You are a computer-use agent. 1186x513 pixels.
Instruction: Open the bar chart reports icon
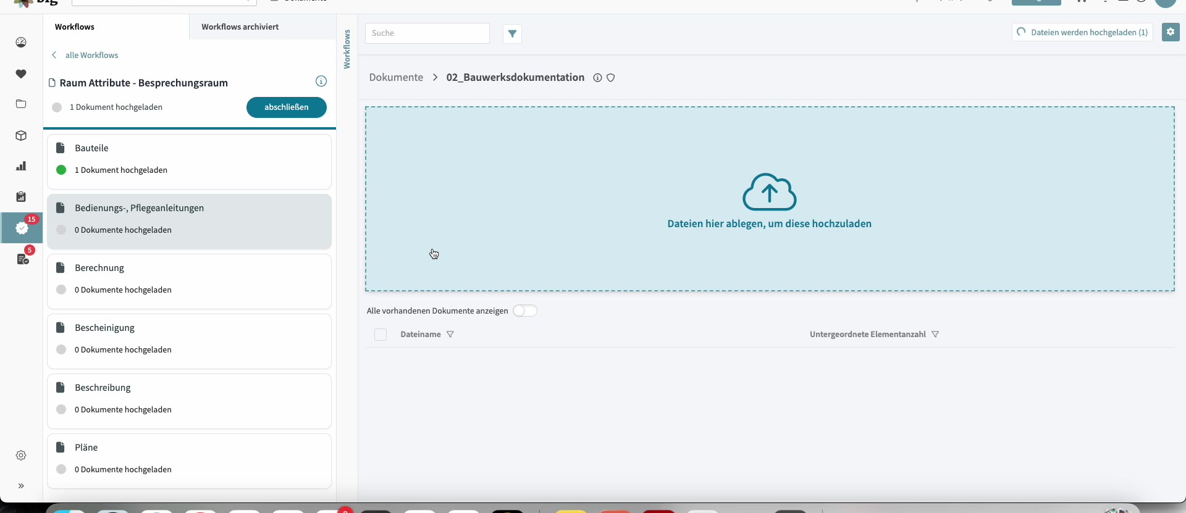(x=21, y=166)
